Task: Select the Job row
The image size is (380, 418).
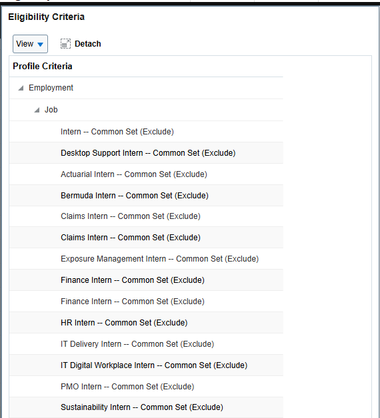Action: 146,110
